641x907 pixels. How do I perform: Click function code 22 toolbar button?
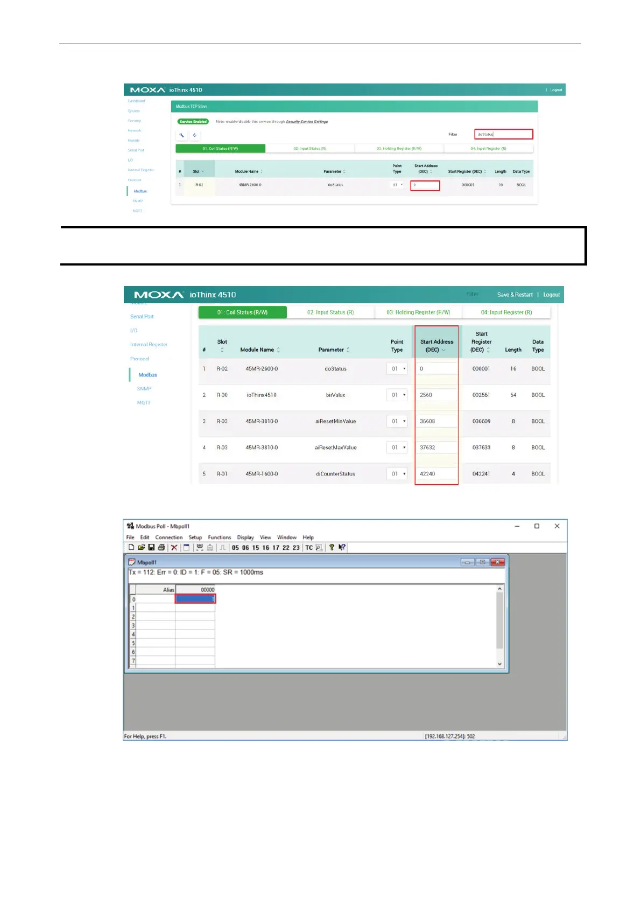(286, 547)
